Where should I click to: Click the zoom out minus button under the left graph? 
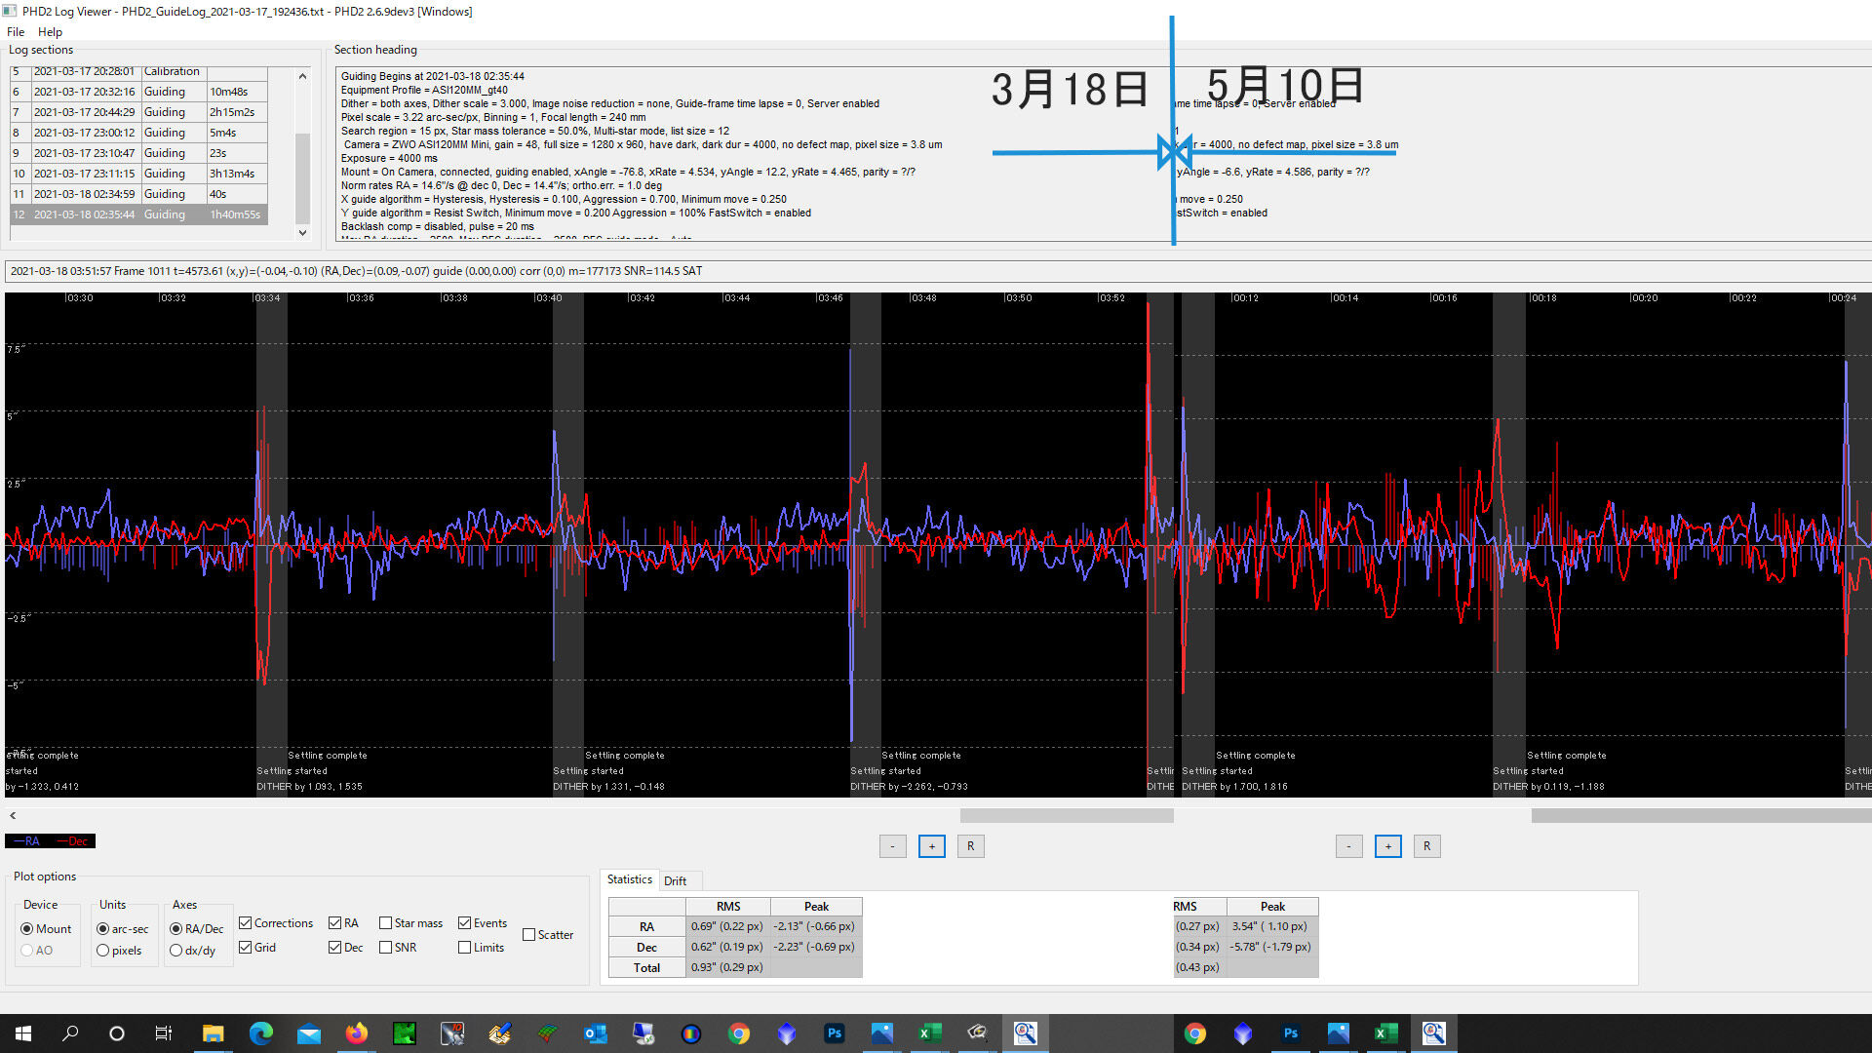[x=892, y=846]
